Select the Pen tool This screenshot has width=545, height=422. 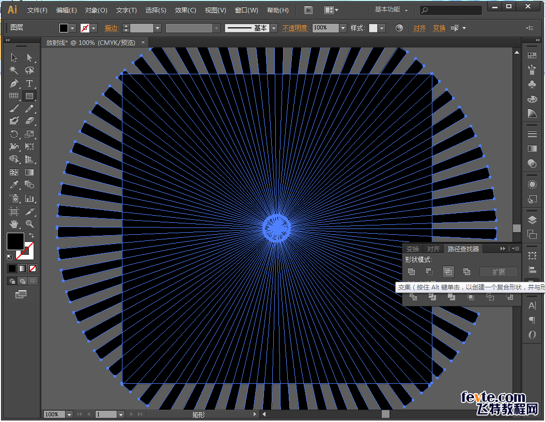(14, 84)
